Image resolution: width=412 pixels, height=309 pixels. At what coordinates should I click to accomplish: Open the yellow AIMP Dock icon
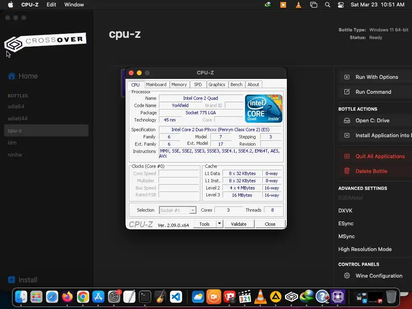[x=276, y=297]
